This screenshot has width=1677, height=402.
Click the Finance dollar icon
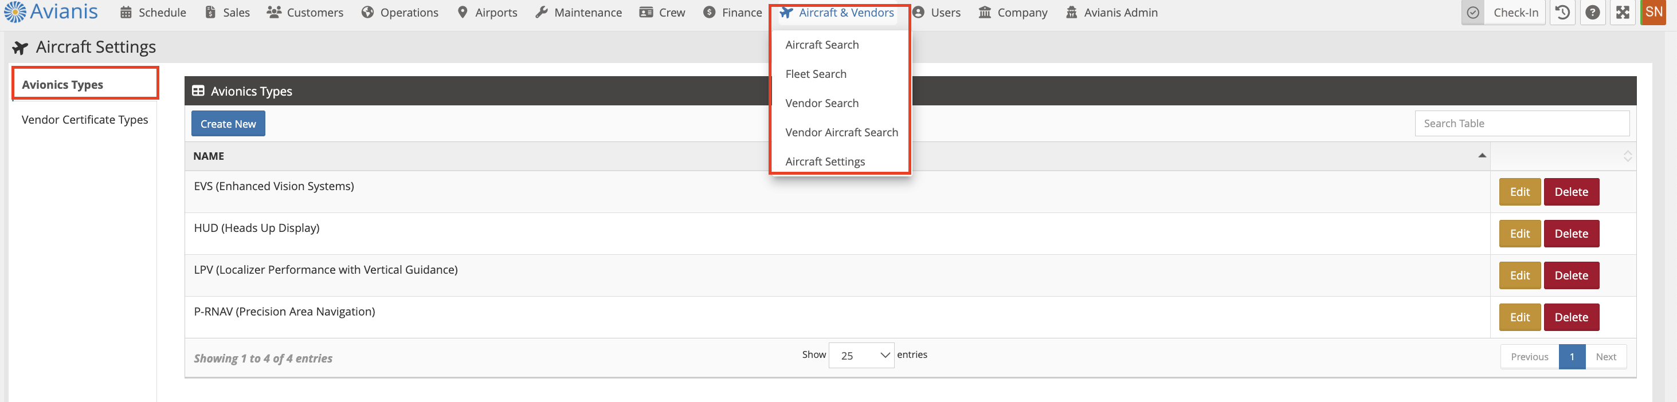click(x=710, y=13)
